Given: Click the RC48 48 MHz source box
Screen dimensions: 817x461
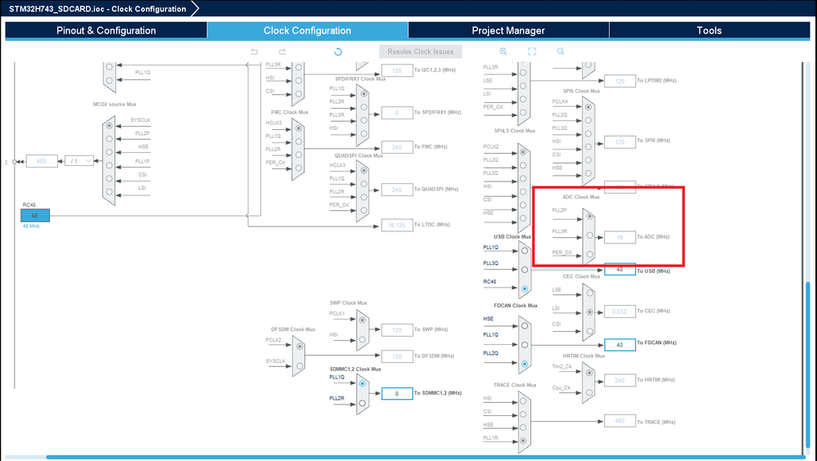Looking at the screenshot, I should (35, 215).
